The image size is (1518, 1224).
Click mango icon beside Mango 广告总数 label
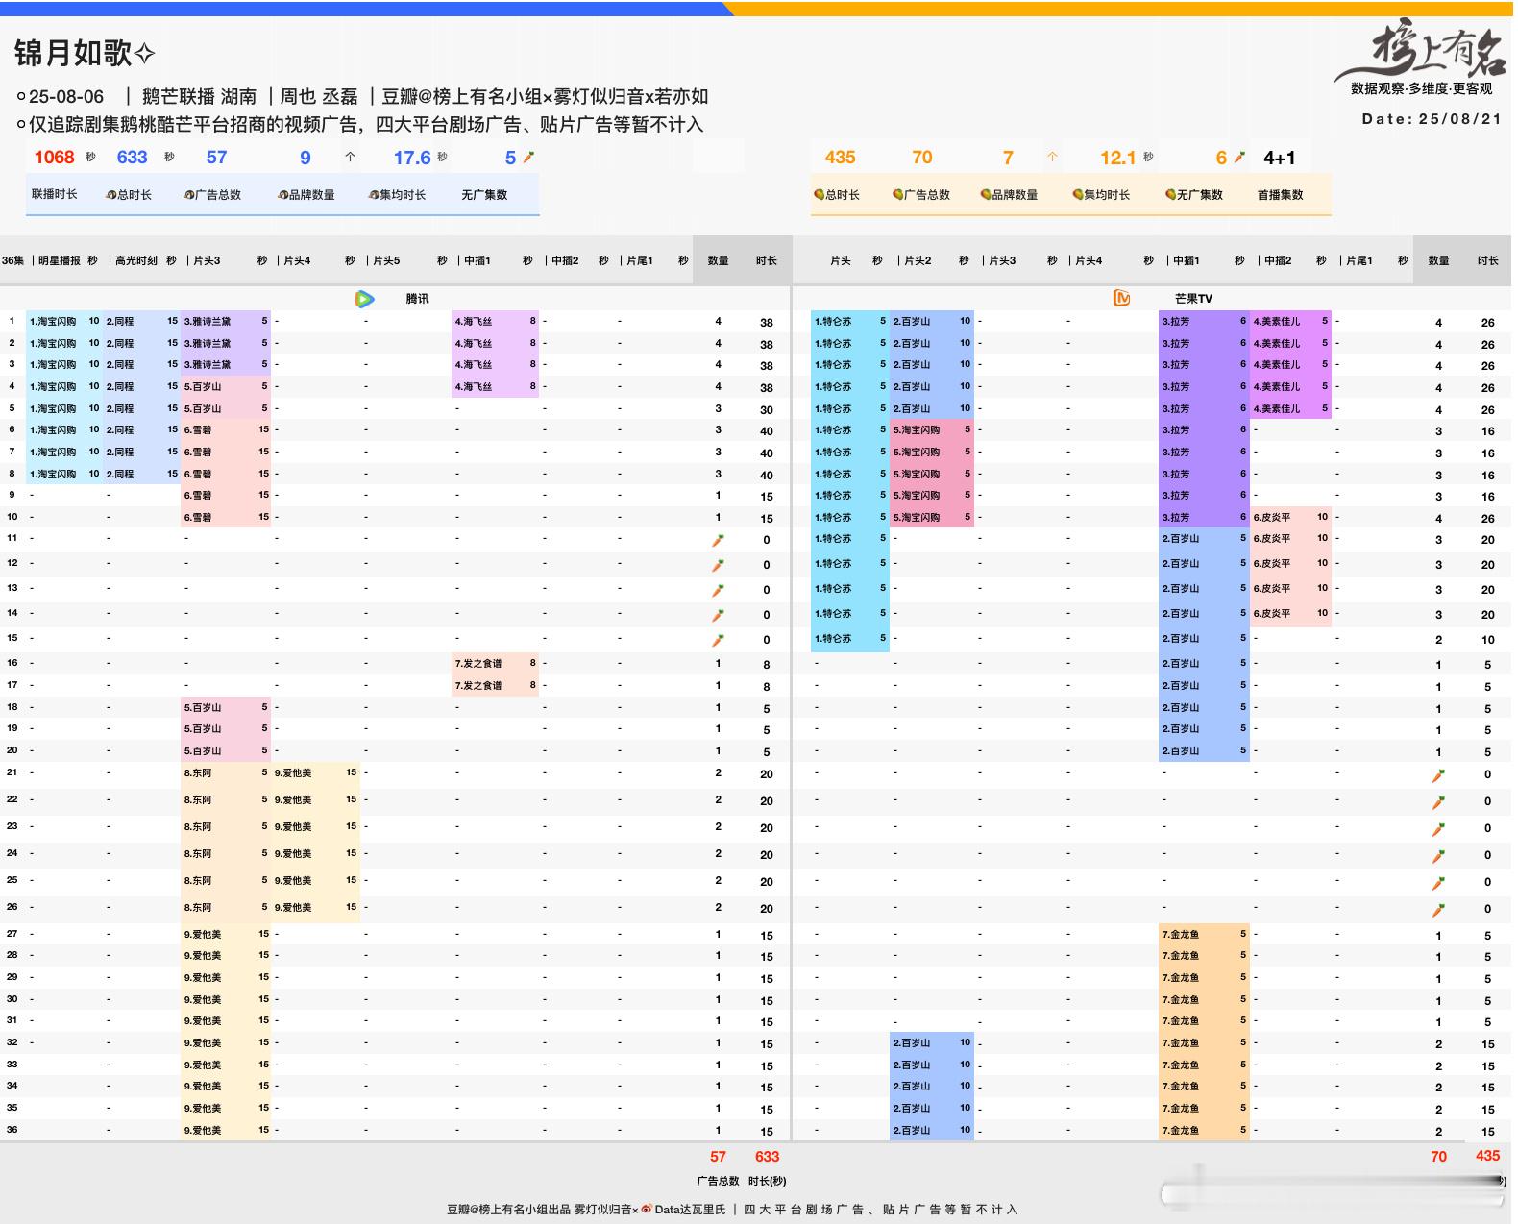tap(897, 194)
